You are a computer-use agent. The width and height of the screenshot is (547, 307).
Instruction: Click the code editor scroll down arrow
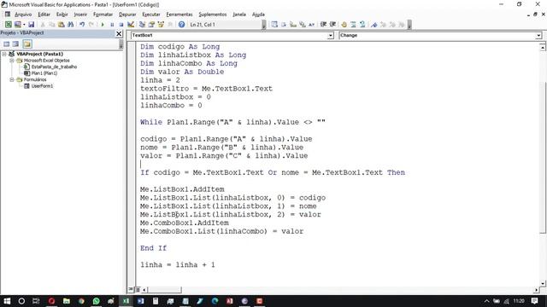543,283
